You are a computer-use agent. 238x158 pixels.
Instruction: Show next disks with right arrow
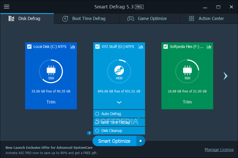226,76
